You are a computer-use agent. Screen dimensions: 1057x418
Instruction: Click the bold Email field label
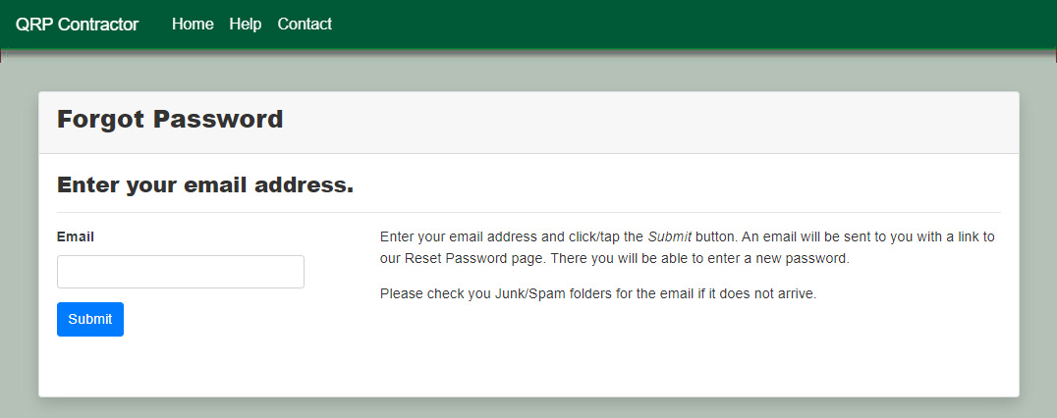[76, 236]
